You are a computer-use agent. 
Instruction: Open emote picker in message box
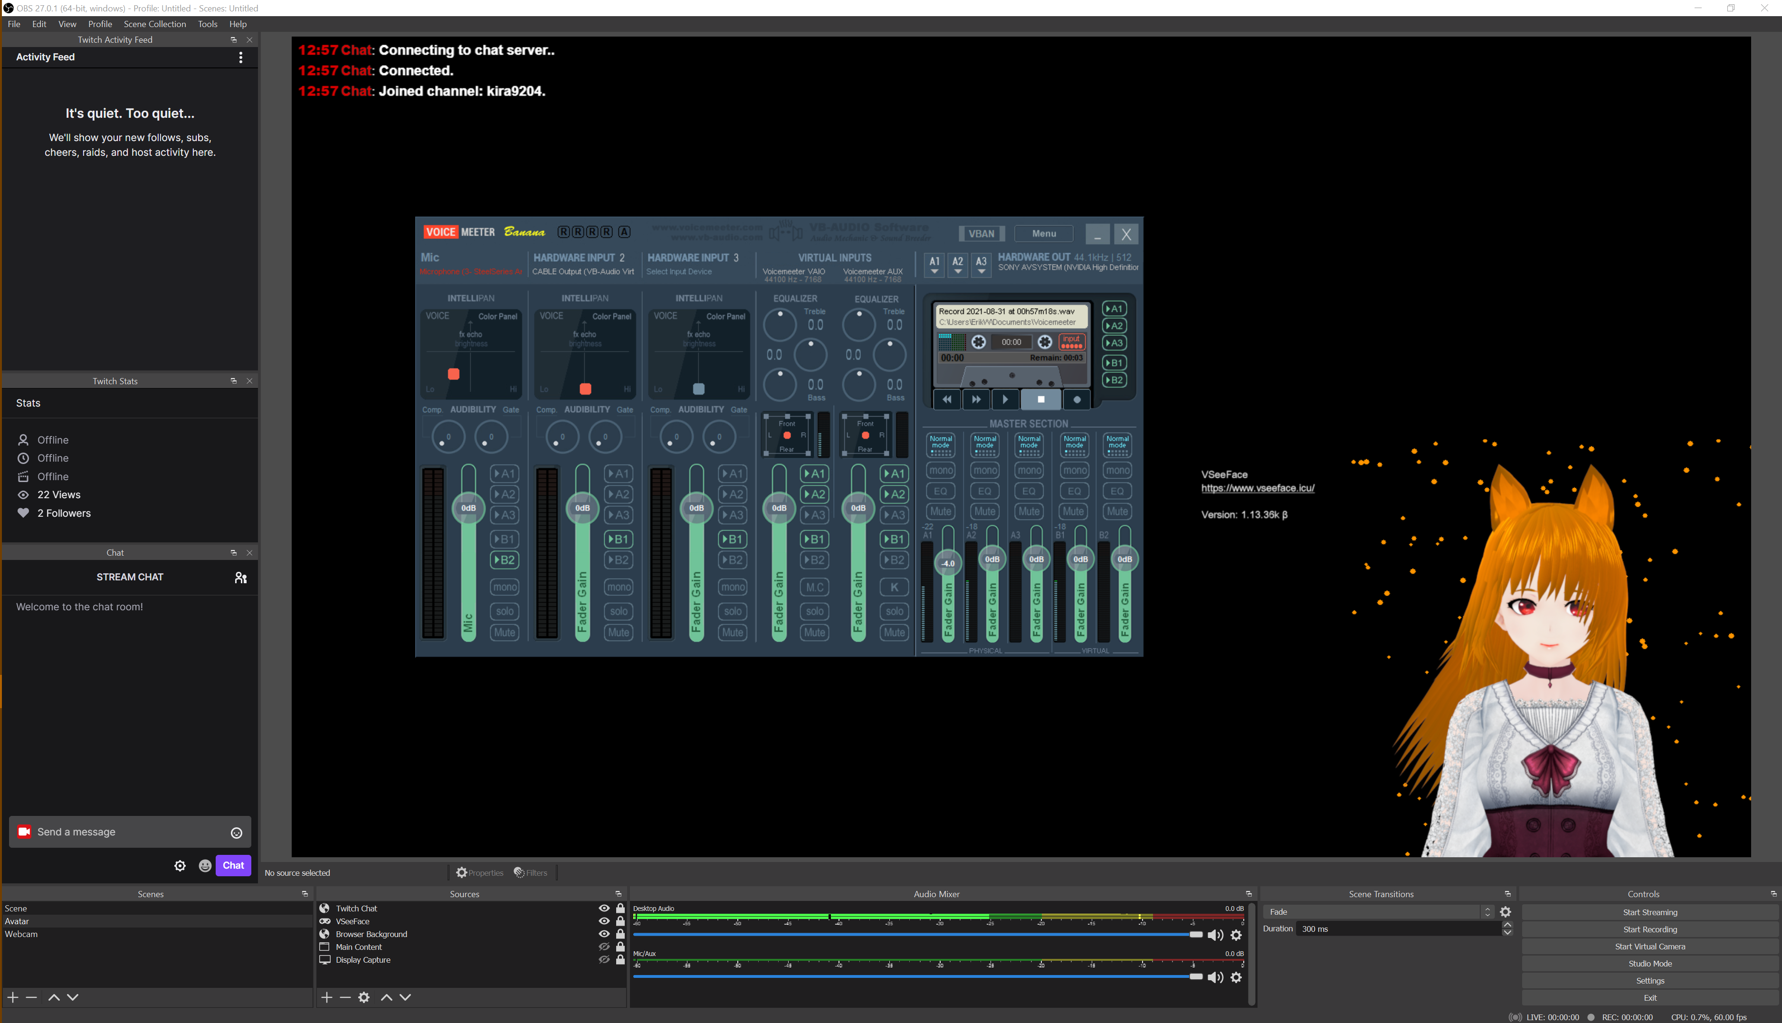[237, 833]
